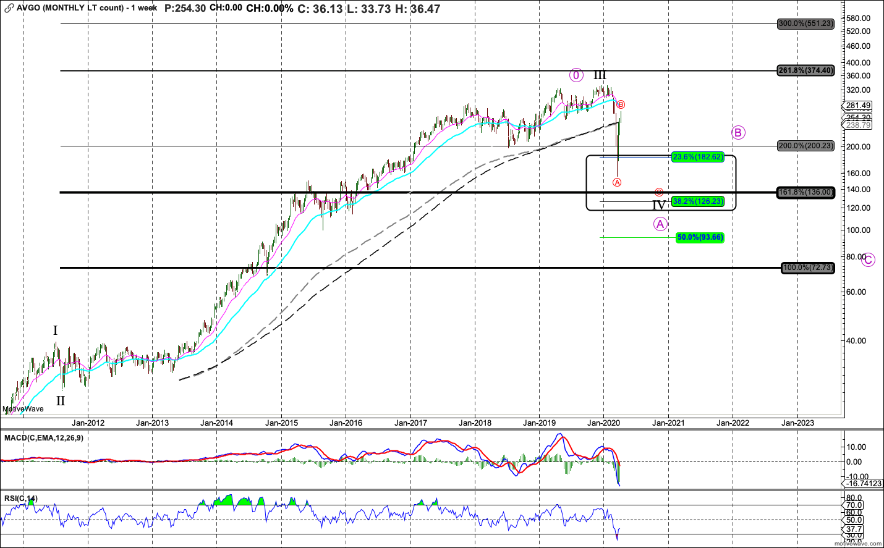Click the magenta circled 0 wave label
884x548 pixels.
click(x=576, y=75)
